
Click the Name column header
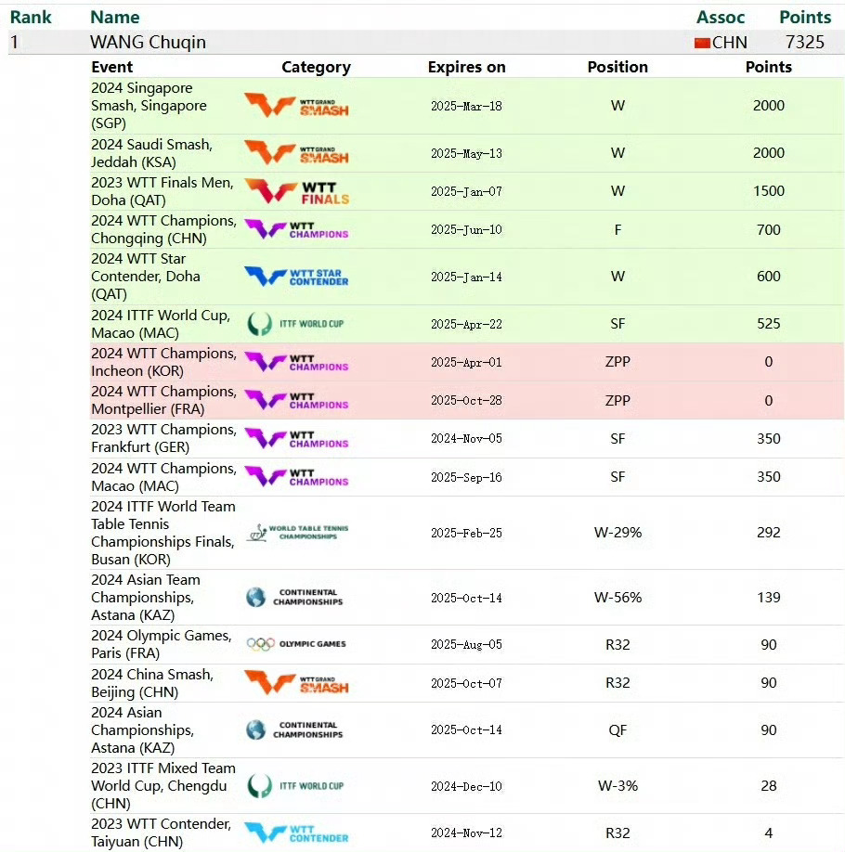click(x=115, y=18)
